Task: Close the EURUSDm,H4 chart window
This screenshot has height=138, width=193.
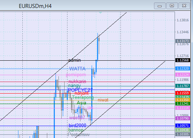Action: tap(184, 6)
